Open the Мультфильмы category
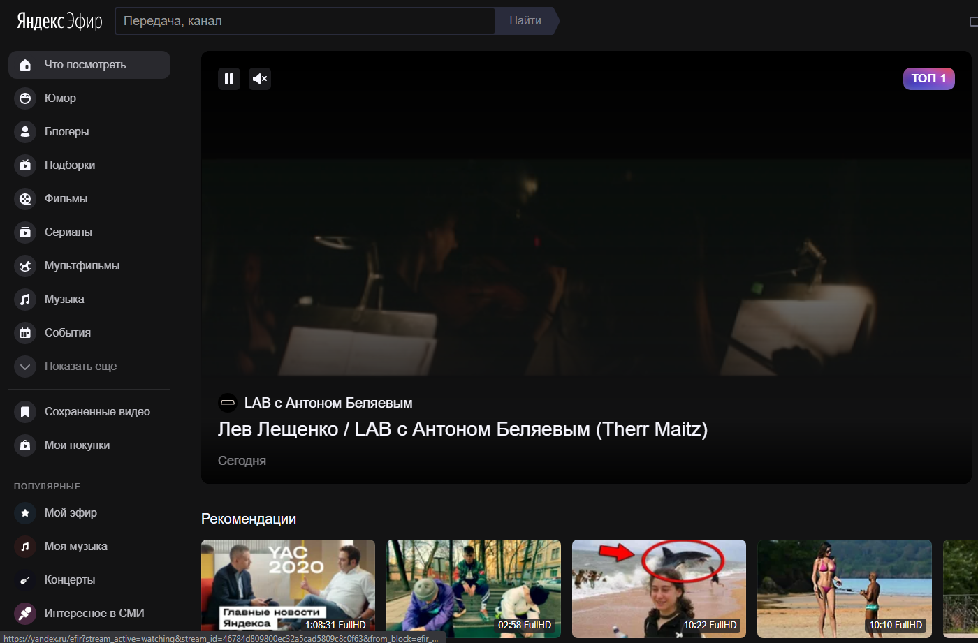Image resolution: width=978 pixels, height=643 pixels. pos(89,266)
